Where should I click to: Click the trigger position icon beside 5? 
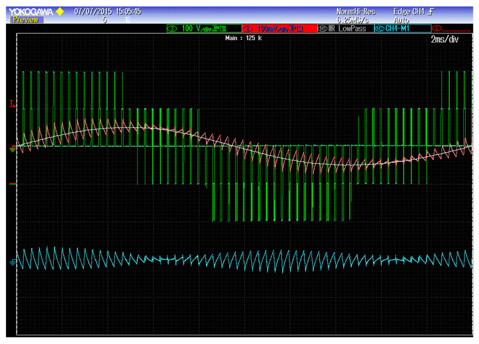pyautogui.click(x=127, y=20)
